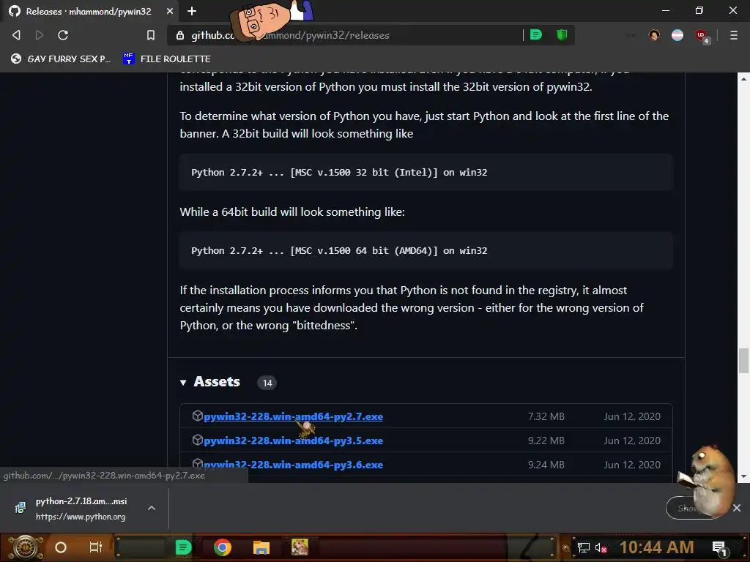Click the msi installer file icon in downloads bar

20,508
